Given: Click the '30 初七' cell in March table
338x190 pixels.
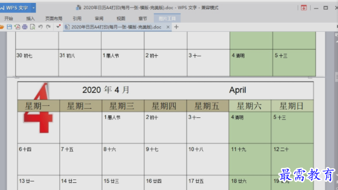Looking at the screenshot, I should [37, 63].
